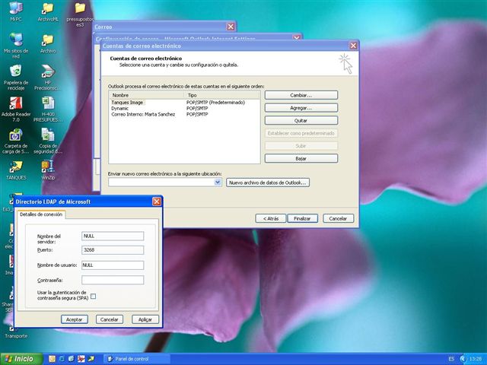Click the 13:28 taskbar clock
487x365 pixels.
[x=476, y=359]
